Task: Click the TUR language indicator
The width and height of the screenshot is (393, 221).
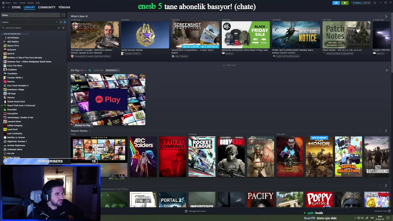Action: pos(372,218)
